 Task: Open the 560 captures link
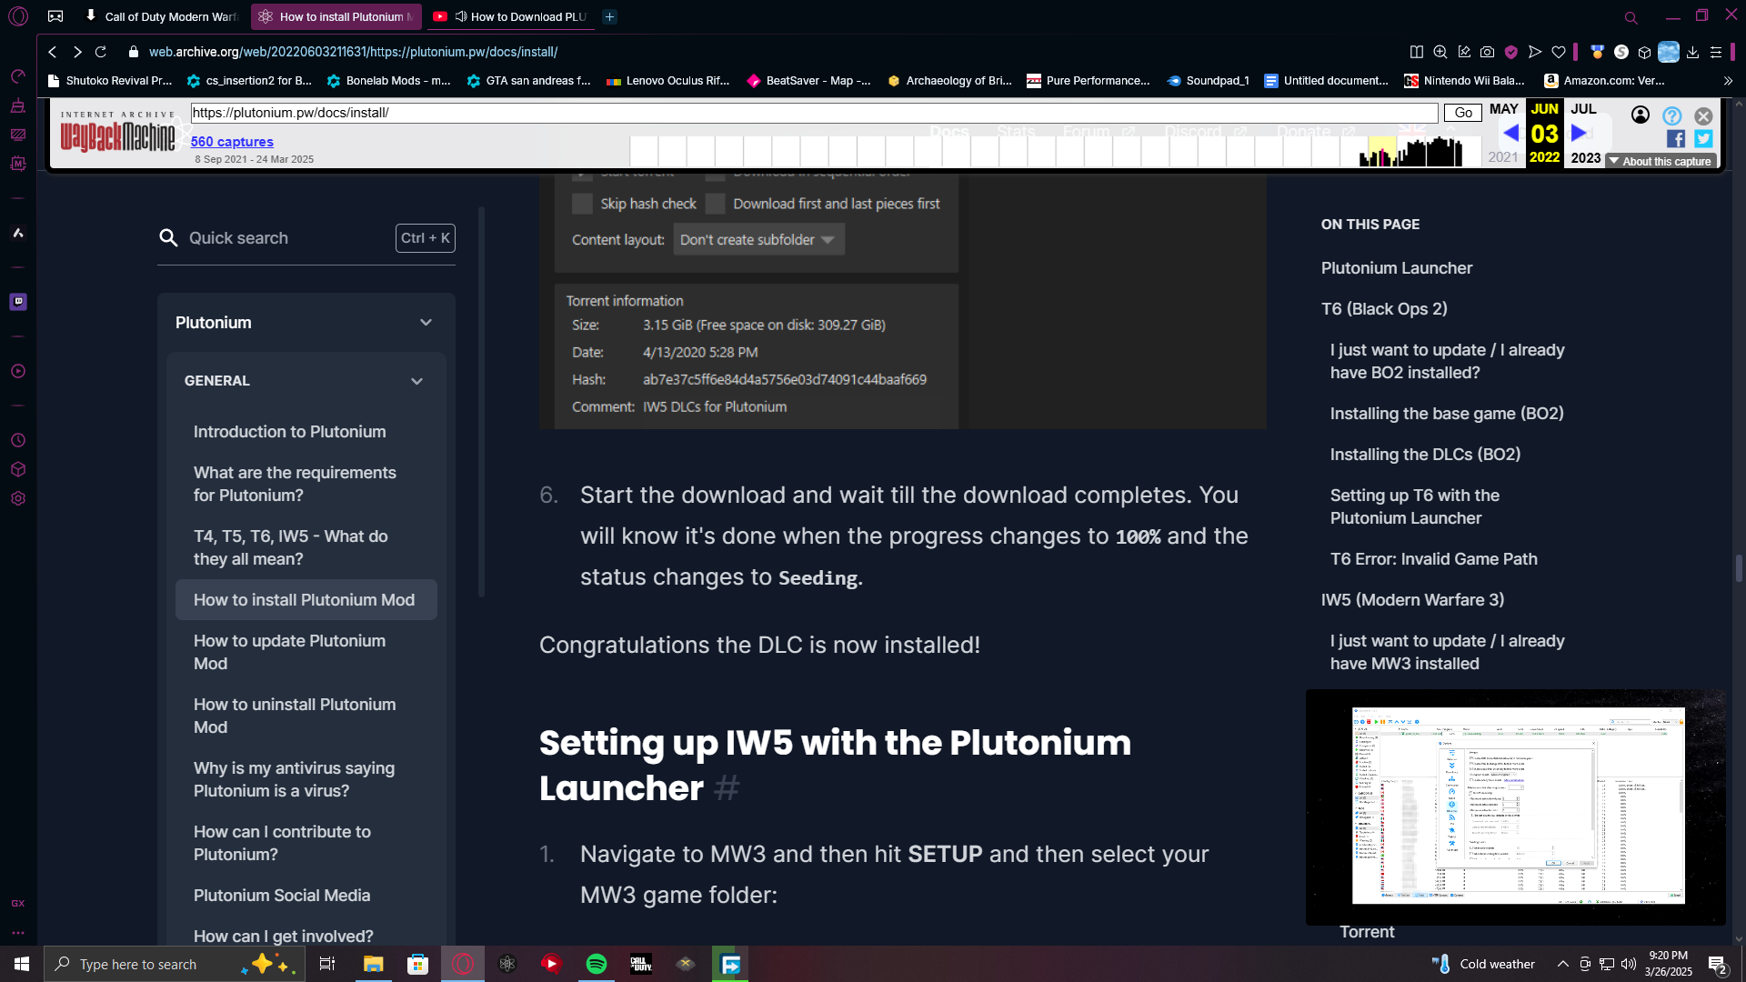(232, 141)
